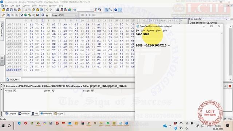Open Notepad Edit menu
233x131 pixels.
[143, 31]
